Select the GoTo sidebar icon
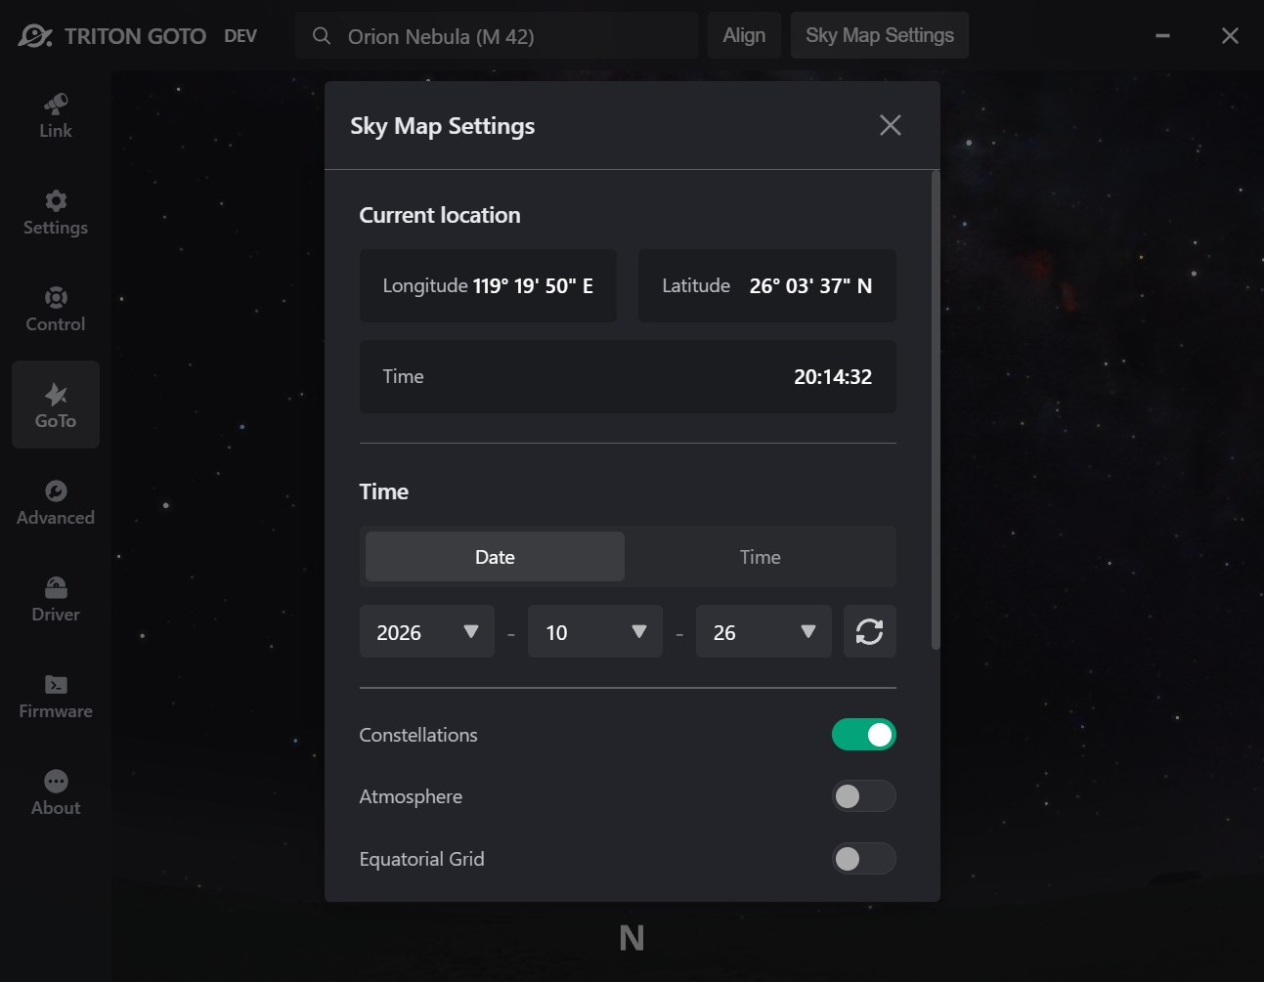Screen dimensions: 1264x982 click(x=56, y=405)
